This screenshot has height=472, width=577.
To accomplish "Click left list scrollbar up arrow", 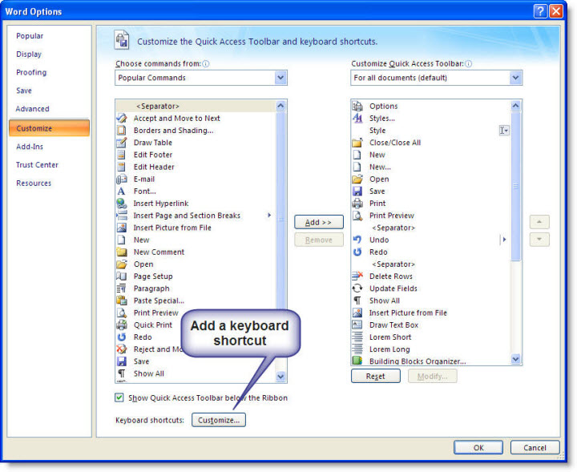I will 280,106.
